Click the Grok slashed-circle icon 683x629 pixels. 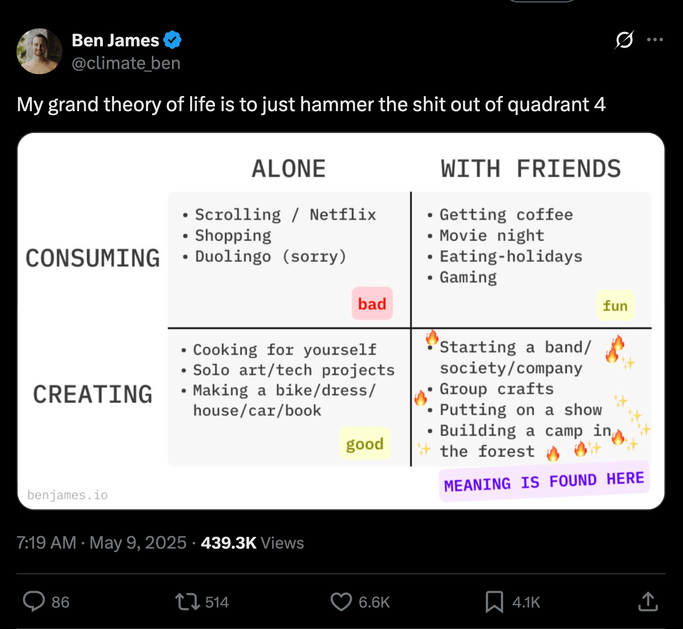pos(624,40)
